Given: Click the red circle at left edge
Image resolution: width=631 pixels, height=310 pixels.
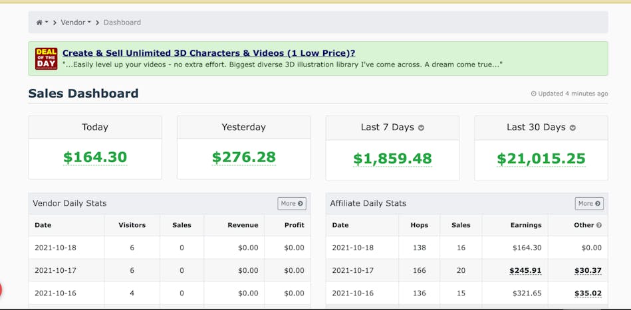Looking at the screenshot, I should [x=1, y=289].
